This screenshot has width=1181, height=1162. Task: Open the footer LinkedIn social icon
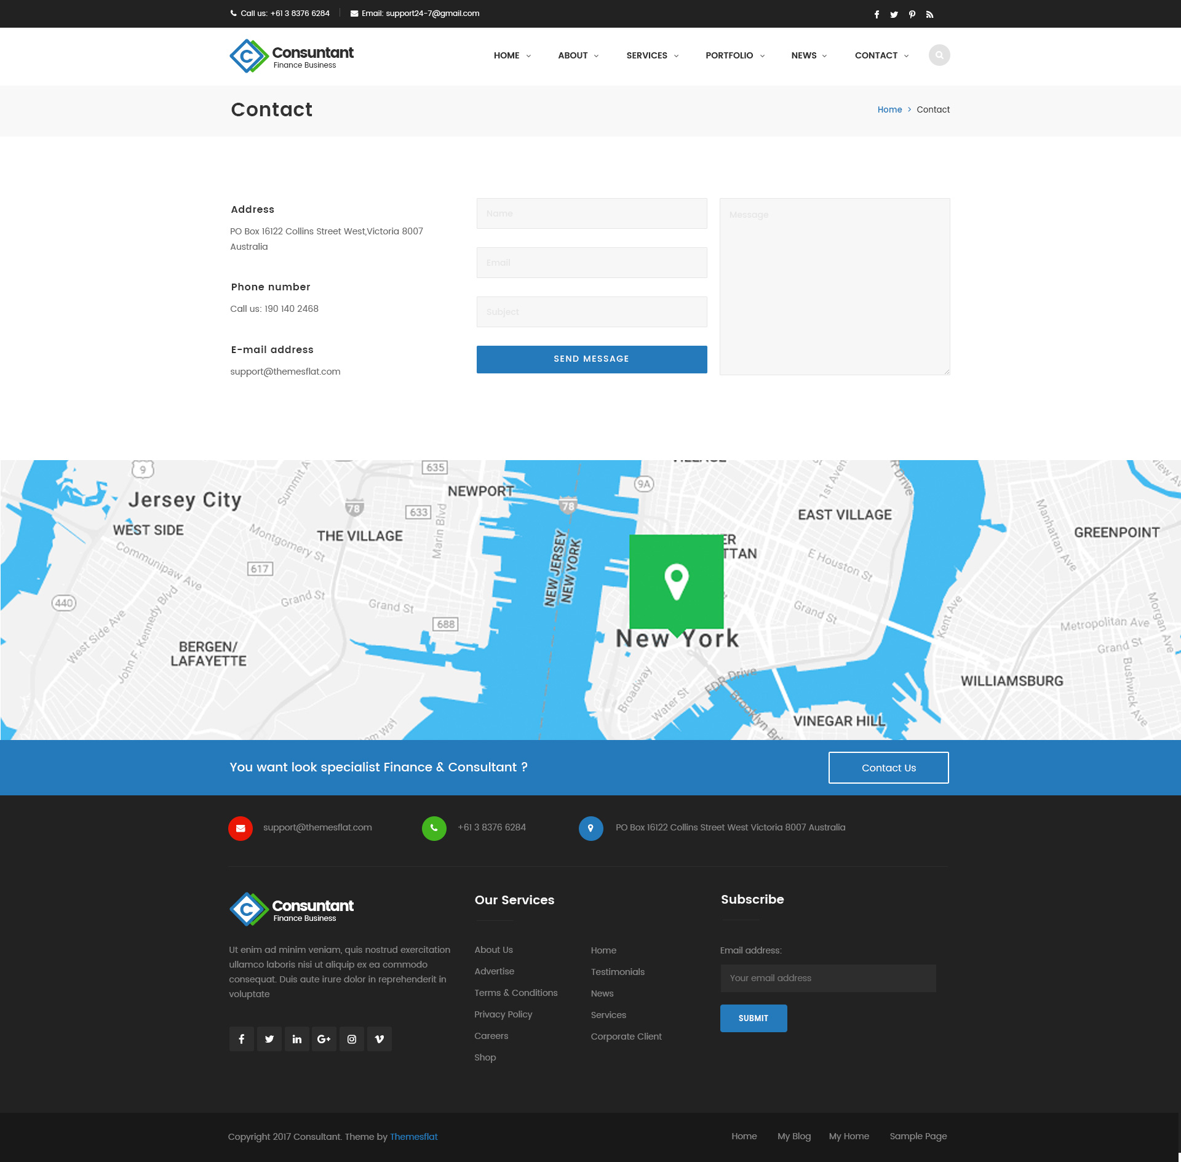pyautogui.click(x=296, y=1039)
